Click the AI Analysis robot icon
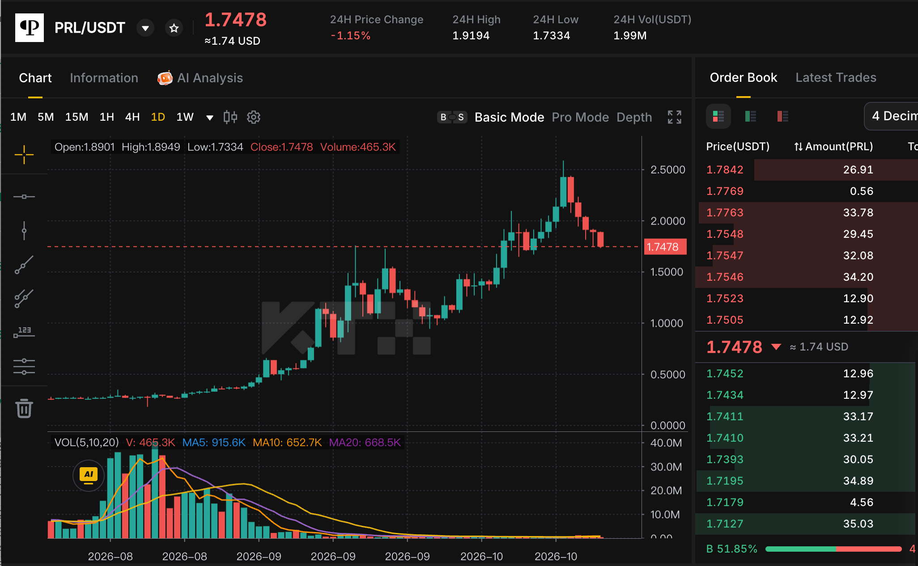This screenshot has width=918, height=566. coord(165,78)
